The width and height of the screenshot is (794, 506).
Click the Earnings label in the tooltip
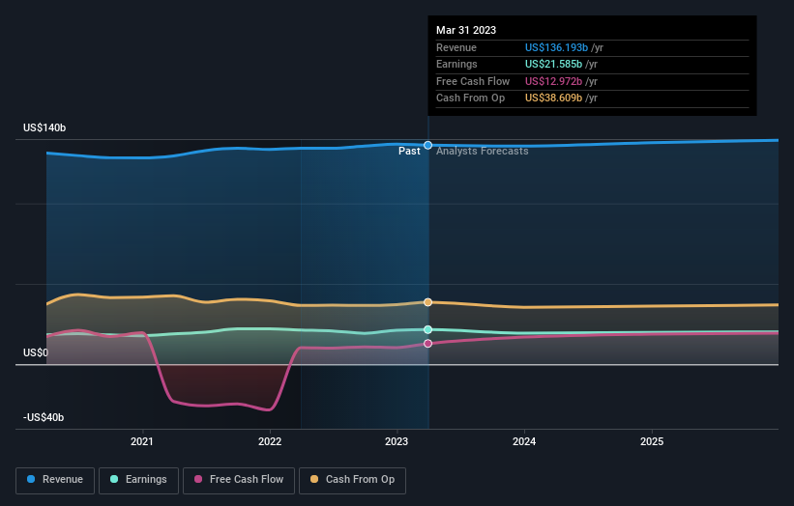coord(456,64)
